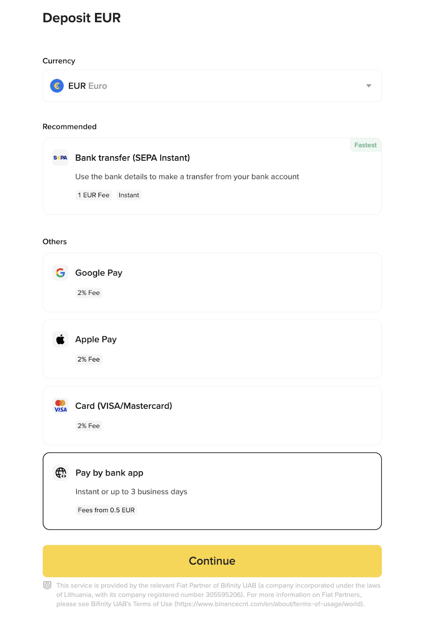This screenshot has height=620, width=440.
Task: Select Bank transfer (SEPA Instant) option
Action: click(212, 176)
